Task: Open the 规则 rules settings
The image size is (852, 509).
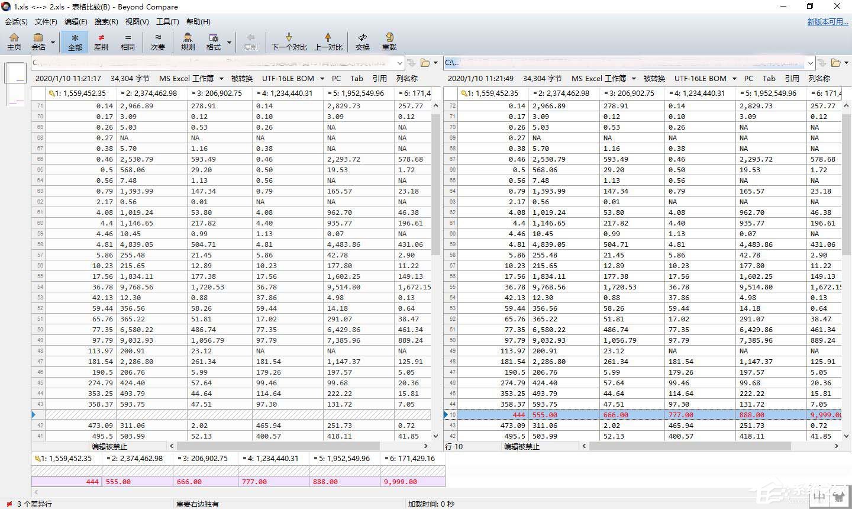Action: [187, 41]
